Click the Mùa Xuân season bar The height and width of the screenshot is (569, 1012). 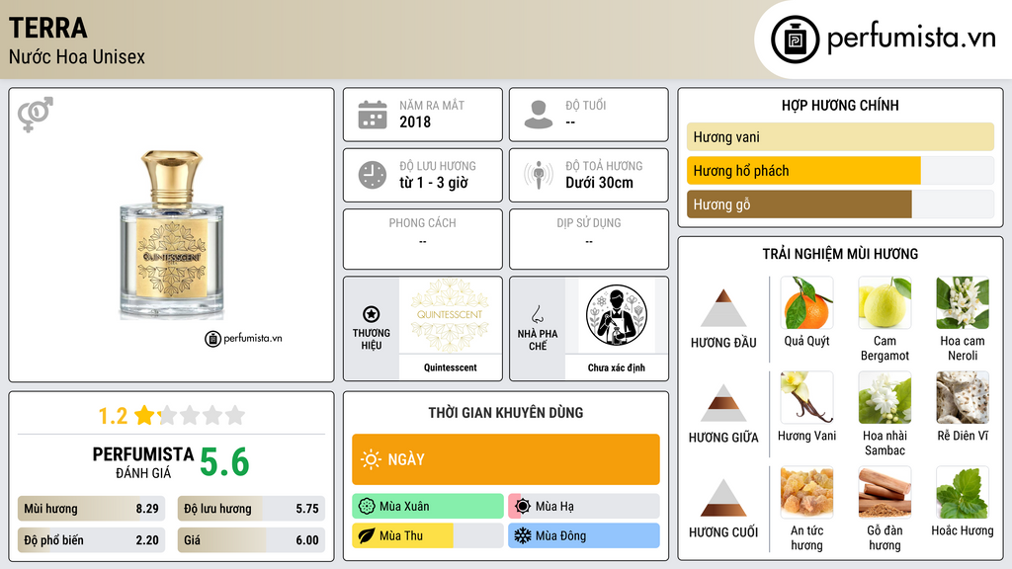(428, 506)
